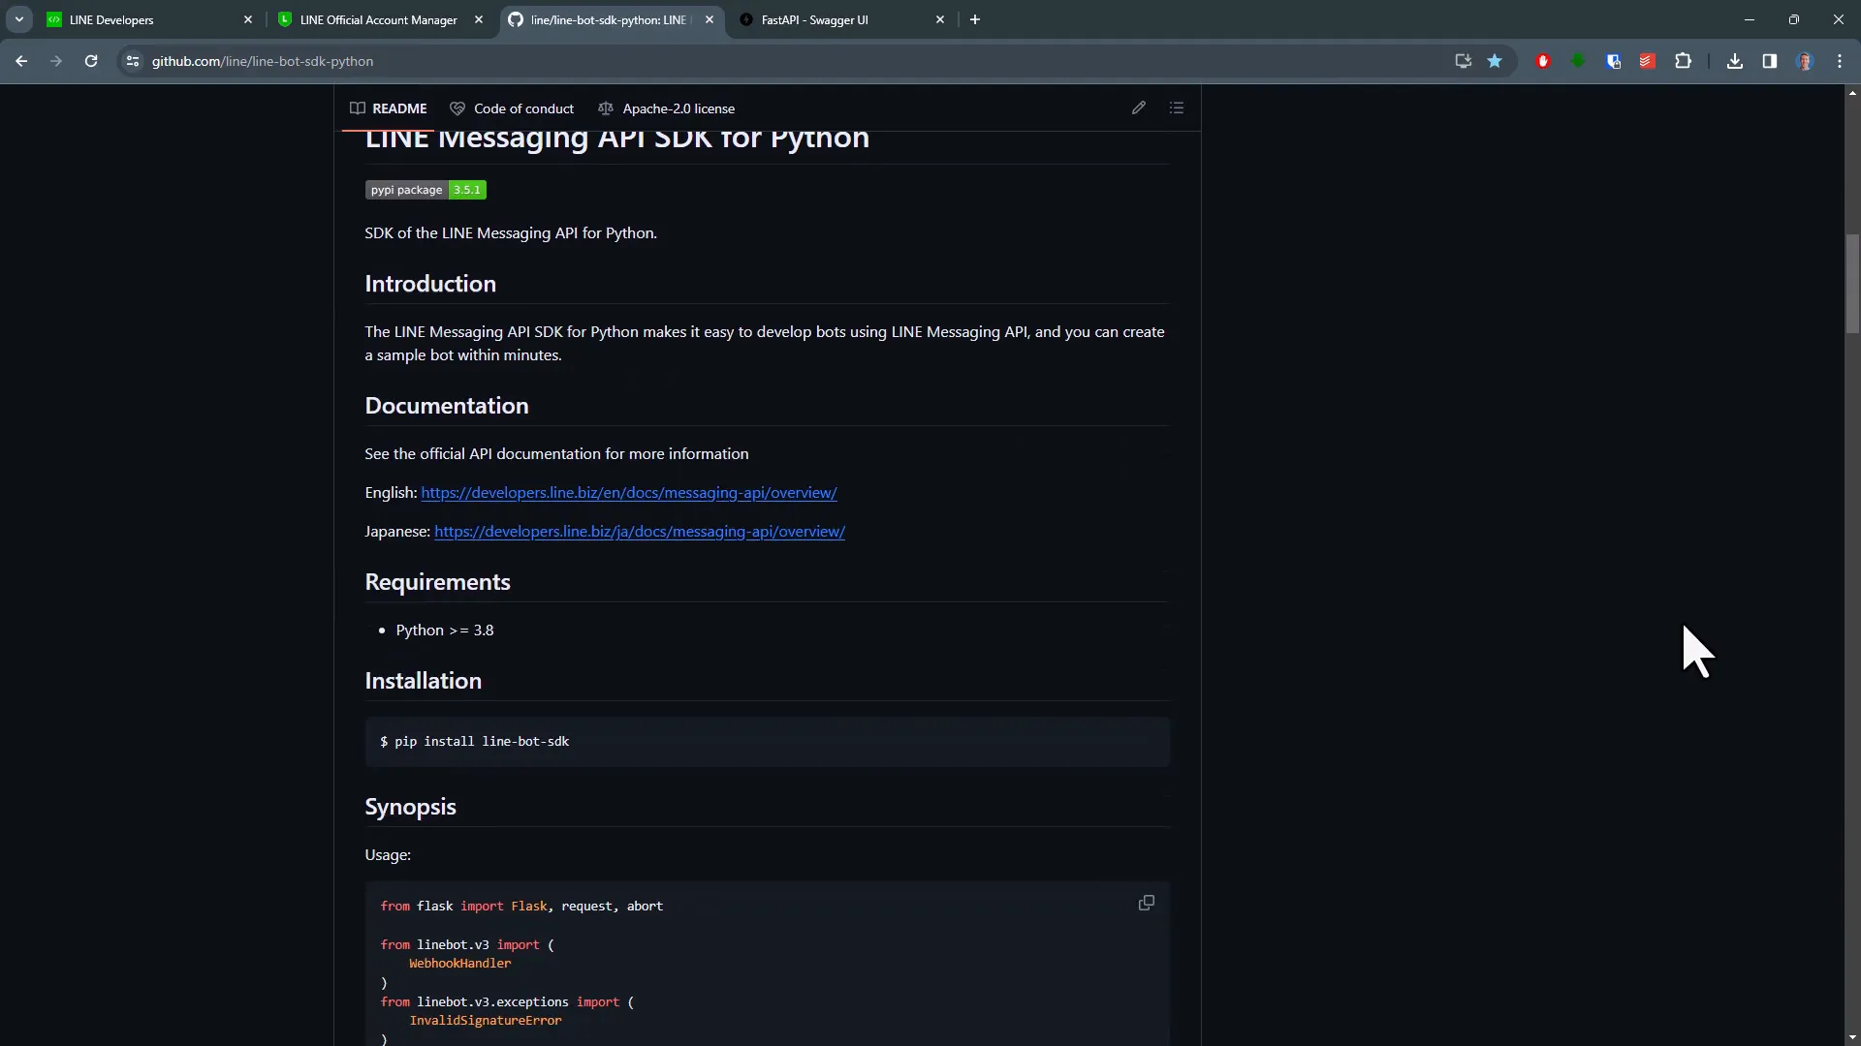
Task: Click the browser back arrow
Action: (x=21, y=61)
